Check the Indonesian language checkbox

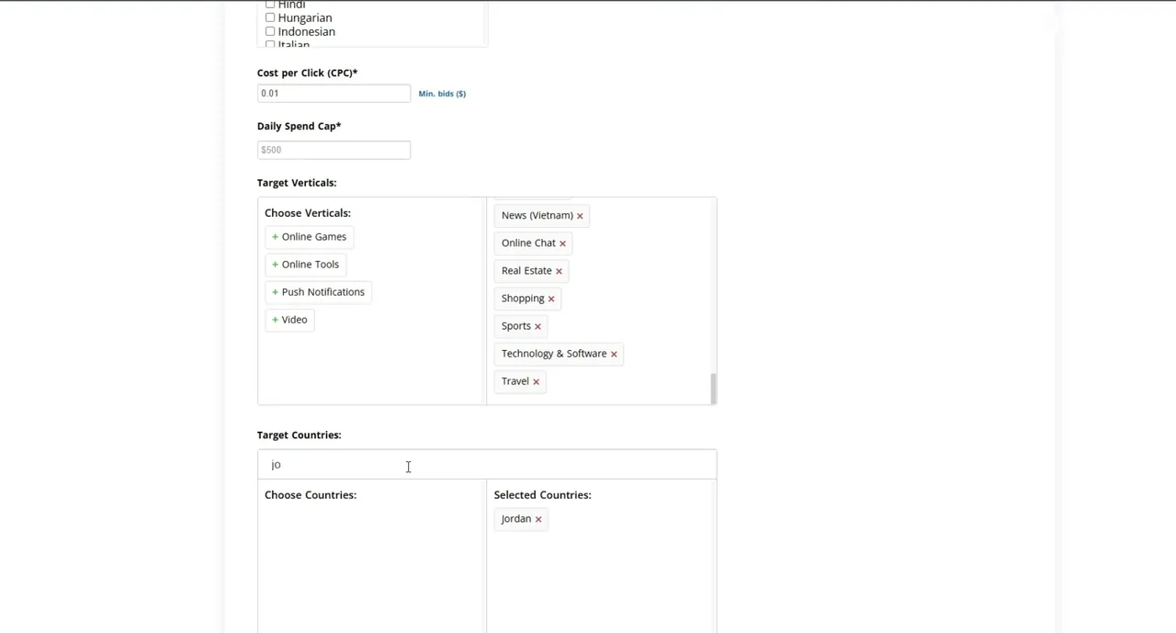270,31
